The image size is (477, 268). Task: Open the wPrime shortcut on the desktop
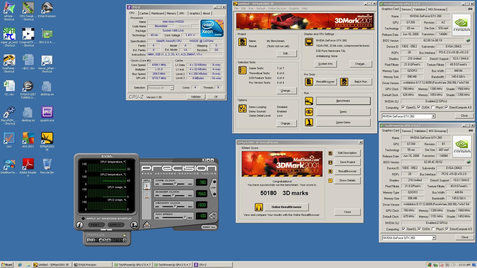click(9, 8)
